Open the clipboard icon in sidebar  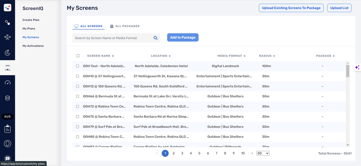pyautogui.click(x=7, y=129)
